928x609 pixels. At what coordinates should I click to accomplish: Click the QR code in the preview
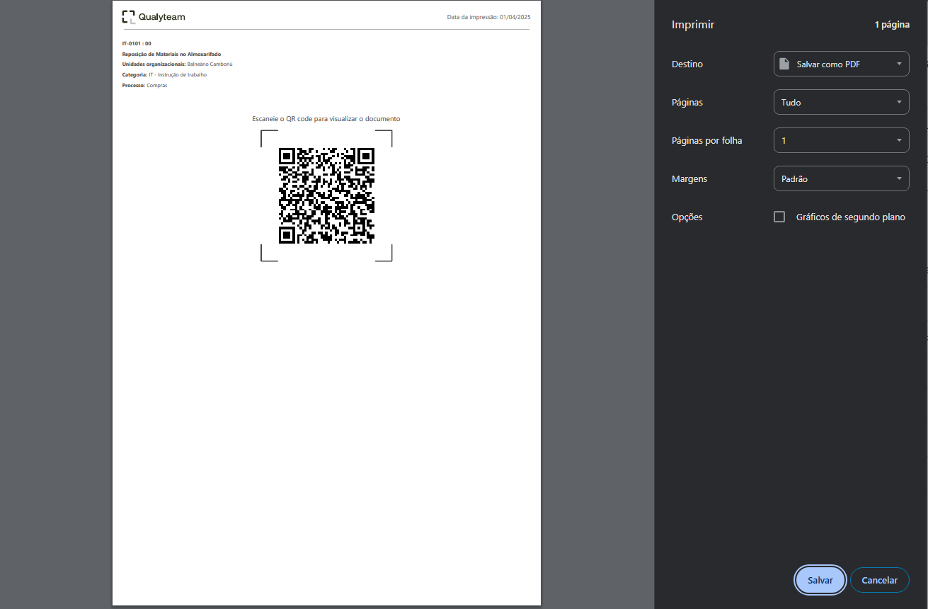coord(326,195)
